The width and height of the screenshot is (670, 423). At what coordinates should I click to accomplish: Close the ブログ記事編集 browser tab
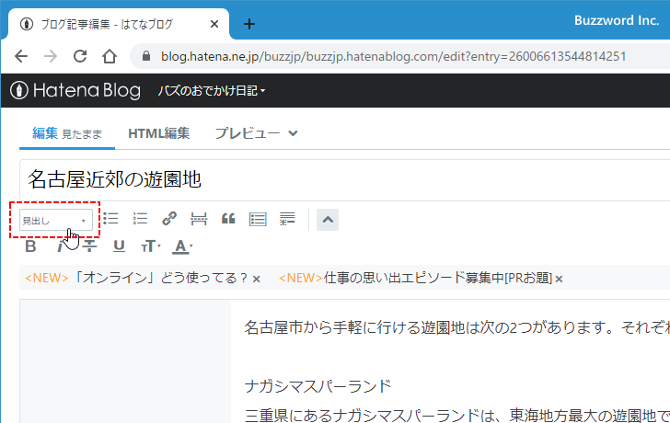[x=214, y=24]
